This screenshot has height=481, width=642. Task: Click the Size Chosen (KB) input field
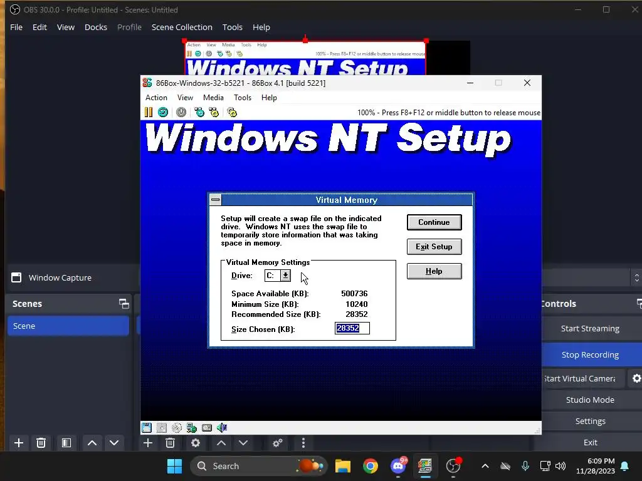tap(352, 328)
